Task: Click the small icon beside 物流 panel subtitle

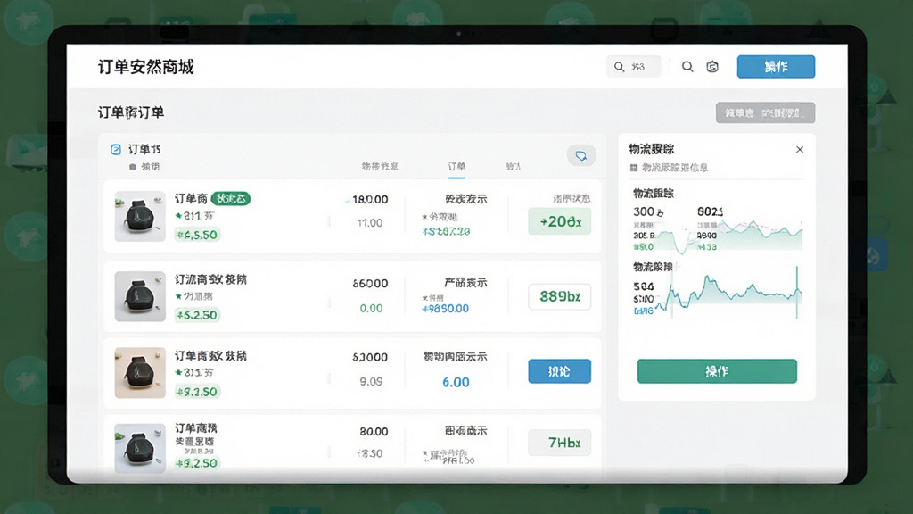Action: (634, 168)
